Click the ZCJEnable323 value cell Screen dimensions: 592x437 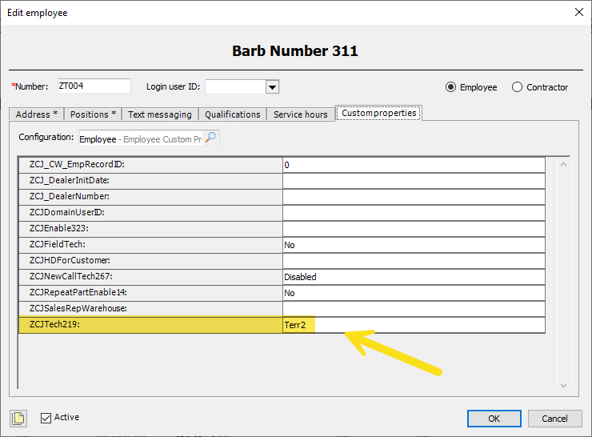tap(414, 229)
